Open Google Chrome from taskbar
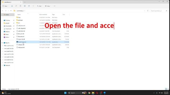 [x=89, y=93]
